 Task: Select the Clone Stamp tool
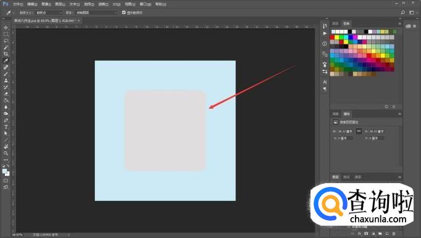(x=6, y=81)
